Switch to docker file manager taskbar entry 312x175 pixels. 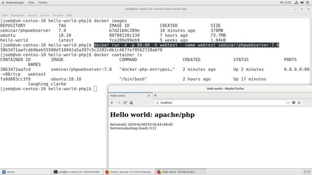(26, 171)
